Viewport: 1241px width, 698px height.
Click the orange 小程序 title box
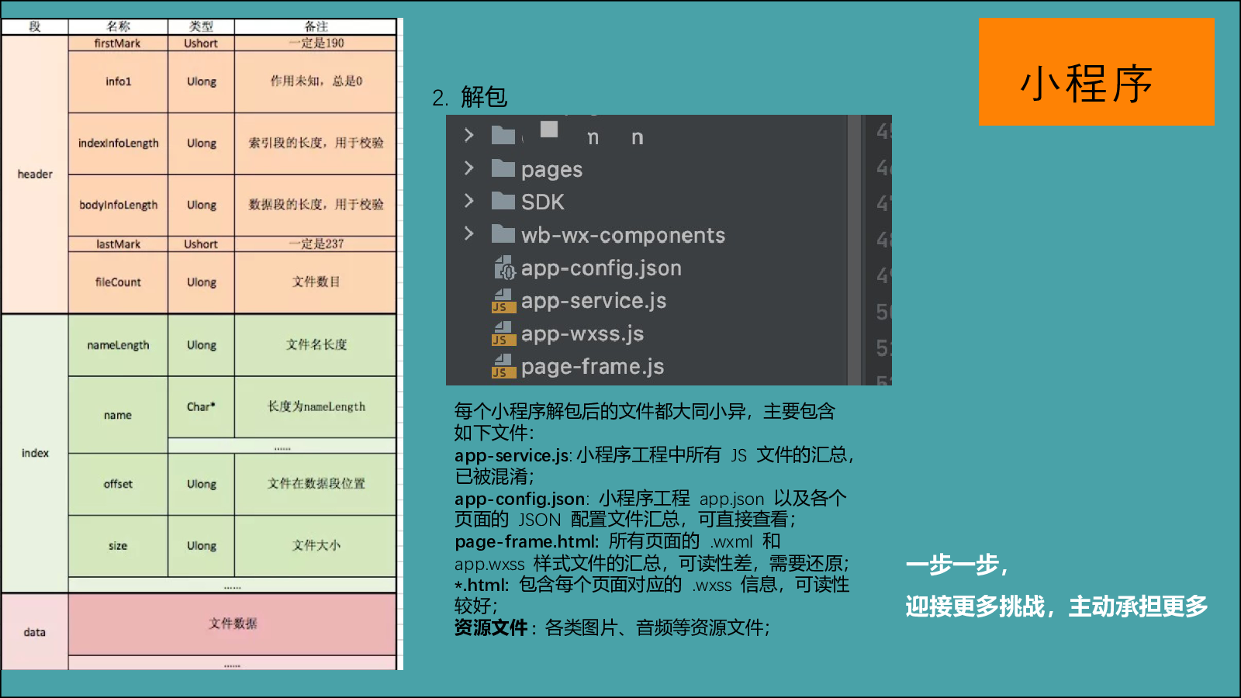click(1095, 72)
